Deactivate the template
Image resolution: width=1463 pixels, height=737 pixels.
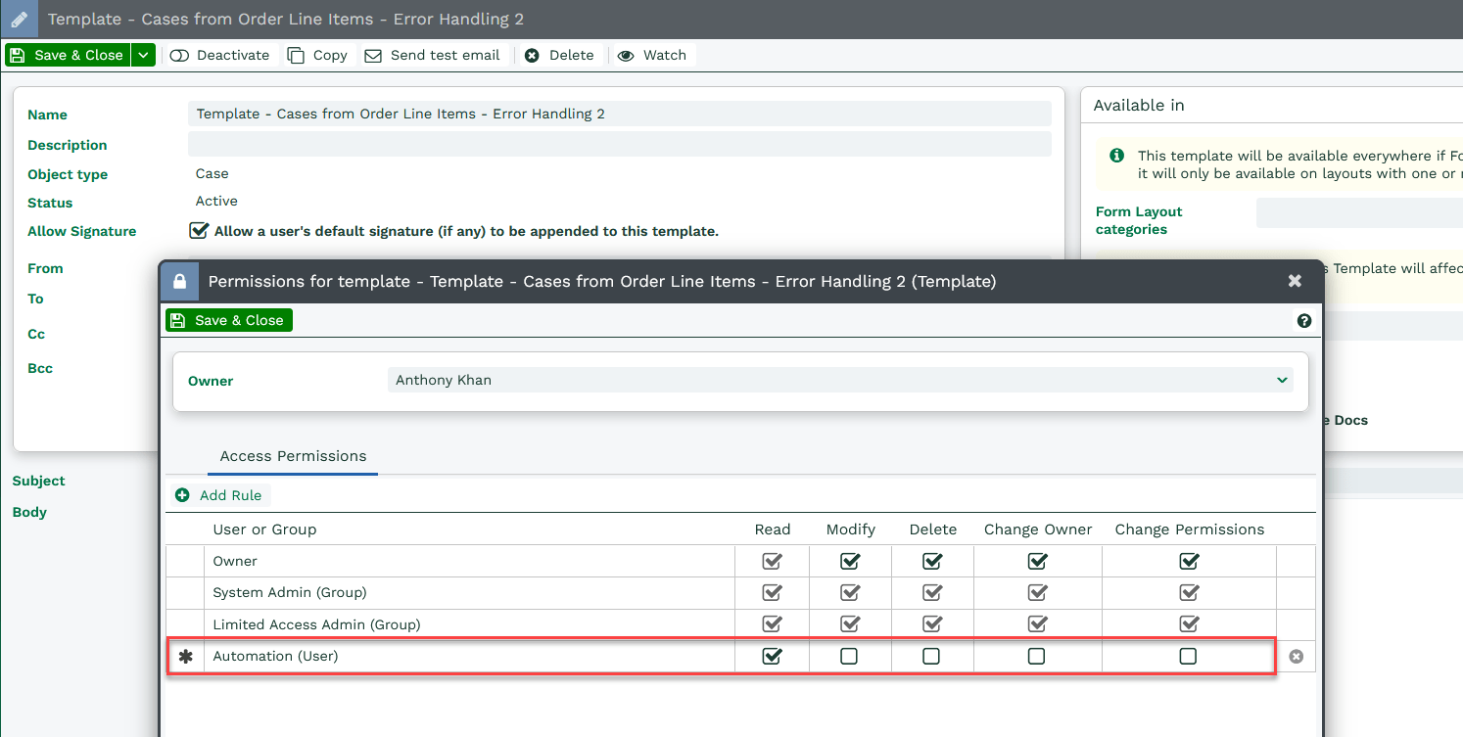pos(220,55)
